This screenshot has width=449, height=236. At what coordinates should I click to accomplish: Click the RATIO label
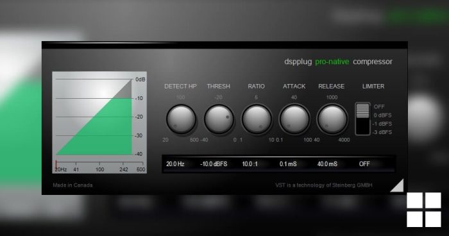pyautogui.click(x=257, y=86)
